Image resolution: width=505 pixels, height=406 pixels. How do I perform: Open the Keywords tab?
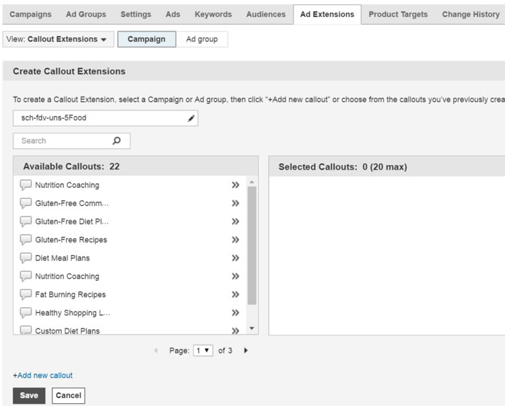coord(213,14)
